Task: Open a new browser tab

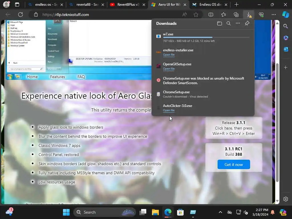Action: 236,5
